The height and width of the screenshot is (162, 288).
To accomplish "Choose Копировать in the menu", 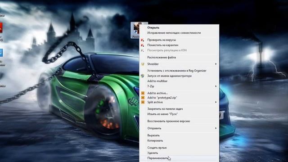I will (x=155, y=140).
